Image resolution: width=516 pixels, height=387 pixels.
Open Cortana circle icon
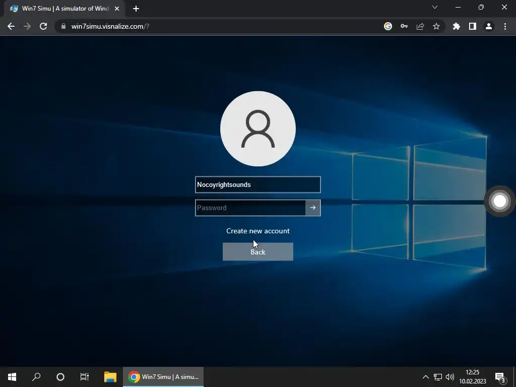point(60,377)
